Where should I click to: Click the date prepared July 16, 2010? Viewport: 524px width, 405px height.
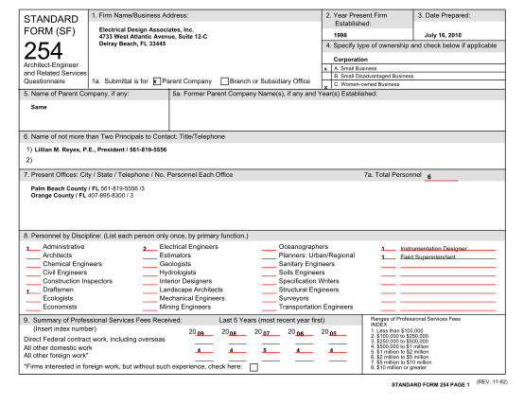443,35
